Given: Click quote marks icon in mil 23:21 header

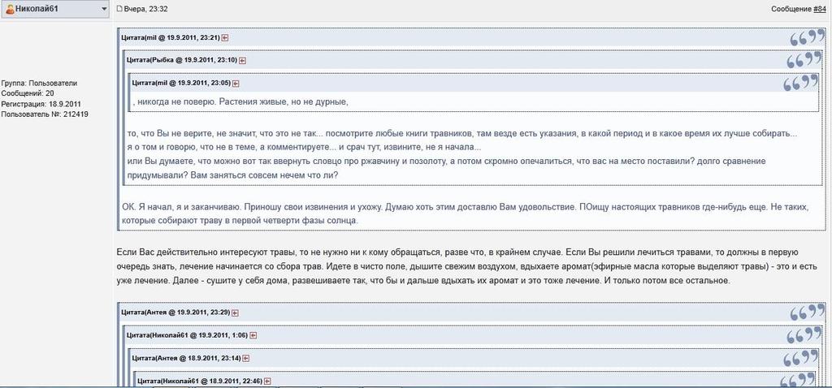Looking at the screenshot, I should [x=803, y=37].
